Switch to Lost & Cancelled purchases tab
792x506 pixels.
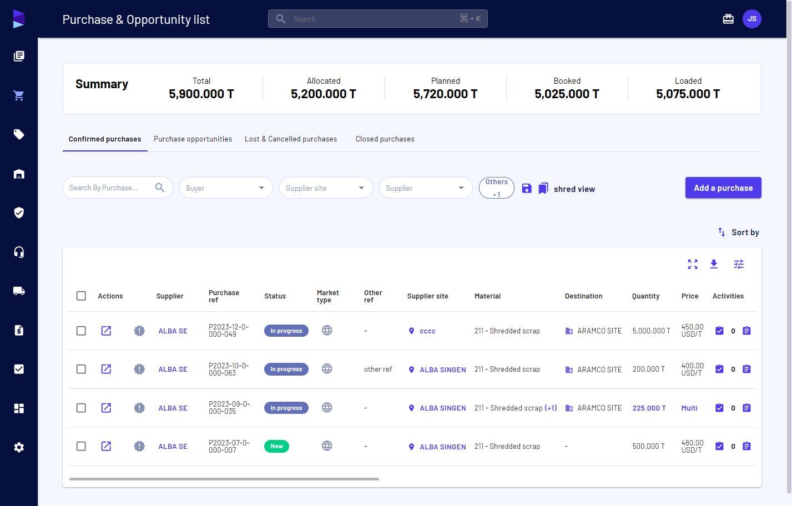click(291, 139)
